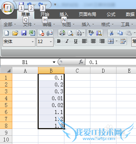The image size is (136, 144).
Task: Select cell containing 0.02
Action: tap(51, 105)
